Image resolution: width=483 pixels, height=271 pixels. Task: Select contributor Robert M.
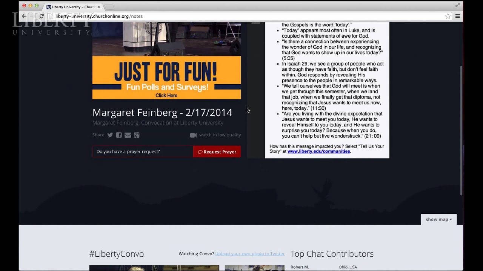(x=300, y=267)
